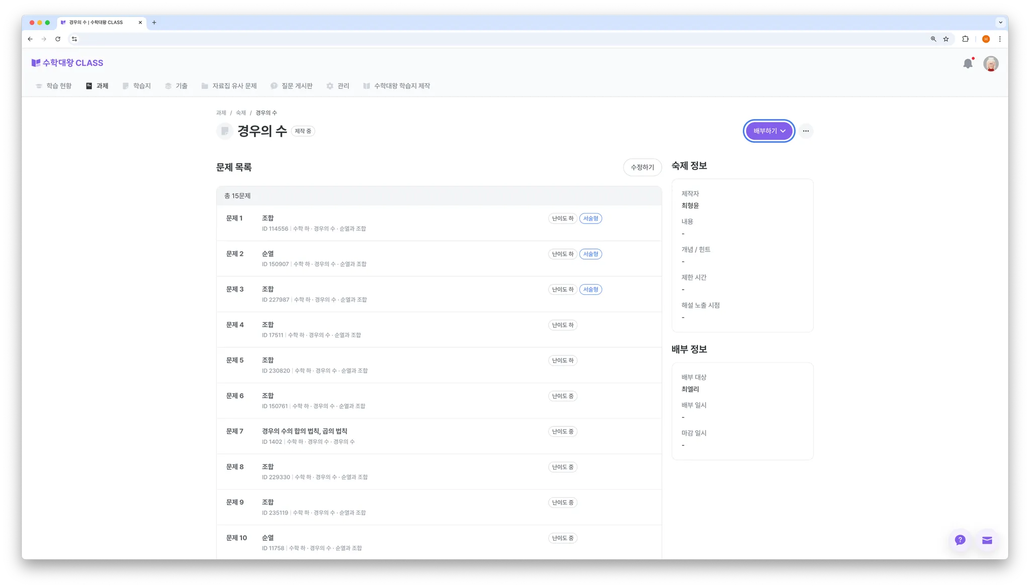Open the browser extensions puzzle icon
The height and width of the screenshot is (588, 1030).
click(965, 39)
